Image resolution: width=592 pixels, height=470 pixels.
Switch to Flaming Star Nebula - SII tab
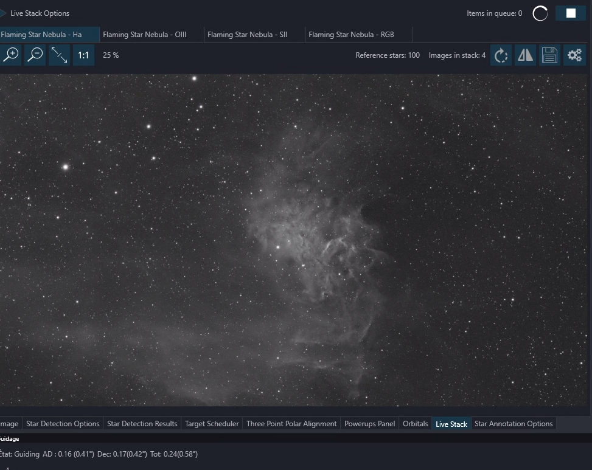(x=247, y=35)
